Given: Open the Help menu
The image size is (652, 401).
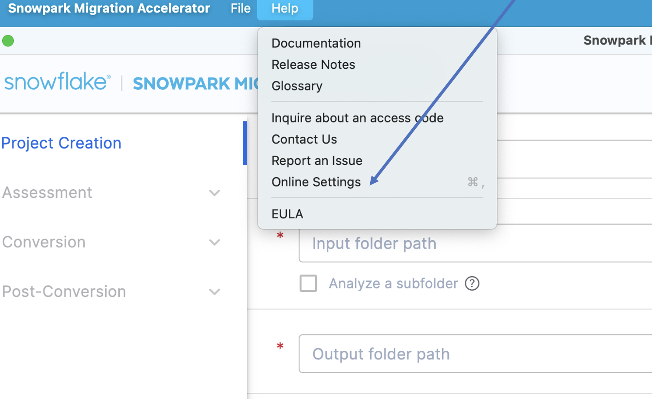Looking at the screenshot, I should pyautogui.click(x=284, y=8).
